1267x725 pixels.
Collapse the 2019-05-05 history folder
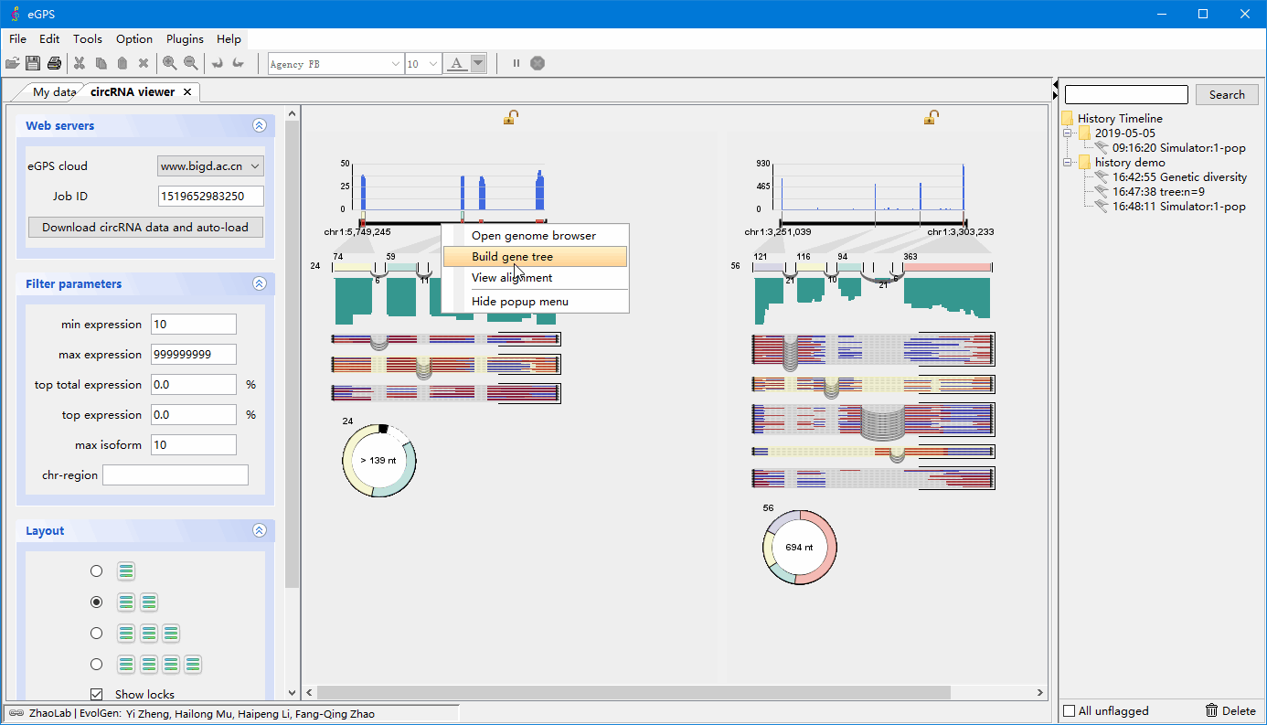[x=1068, y=133]
